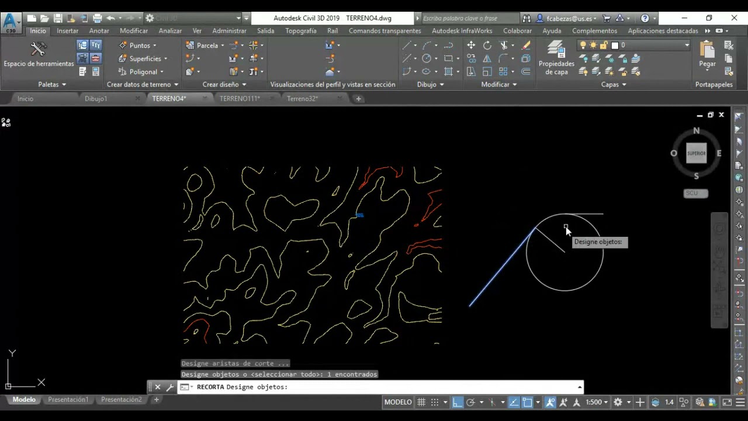
Task: Click the Plot printer icon in quick access toolbar
Action: (x=98, y=18)
